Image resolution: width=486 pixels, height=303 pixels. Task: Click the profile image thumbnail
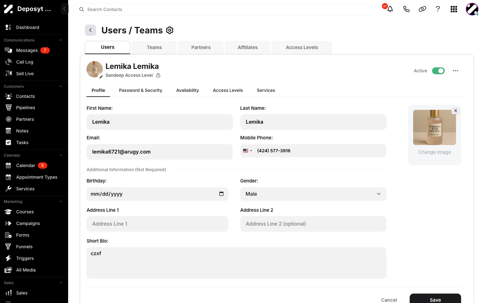(x=435, y=127)
